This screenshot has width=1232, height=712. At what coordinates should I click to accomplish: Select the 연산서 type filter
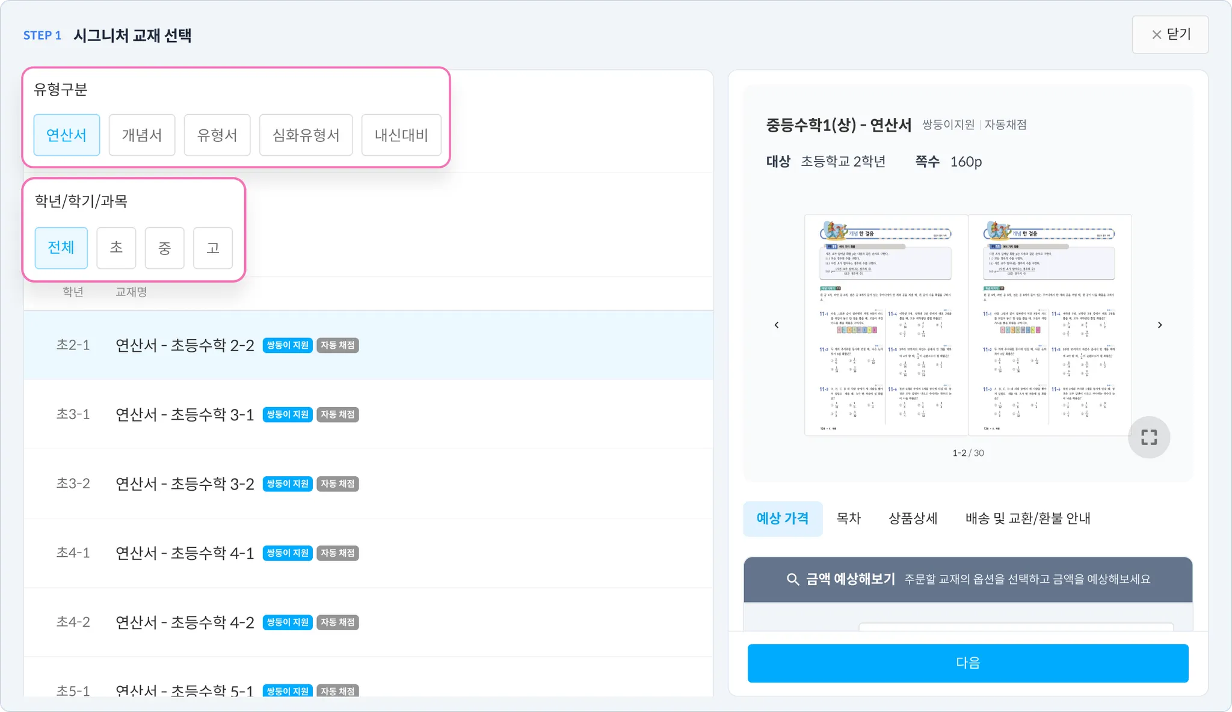pos(66,135)
